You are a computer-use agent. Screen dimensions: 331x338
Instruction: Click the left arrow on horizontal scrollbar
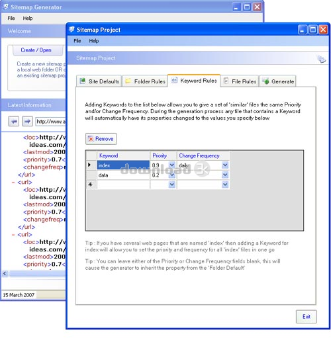(5, 274)
